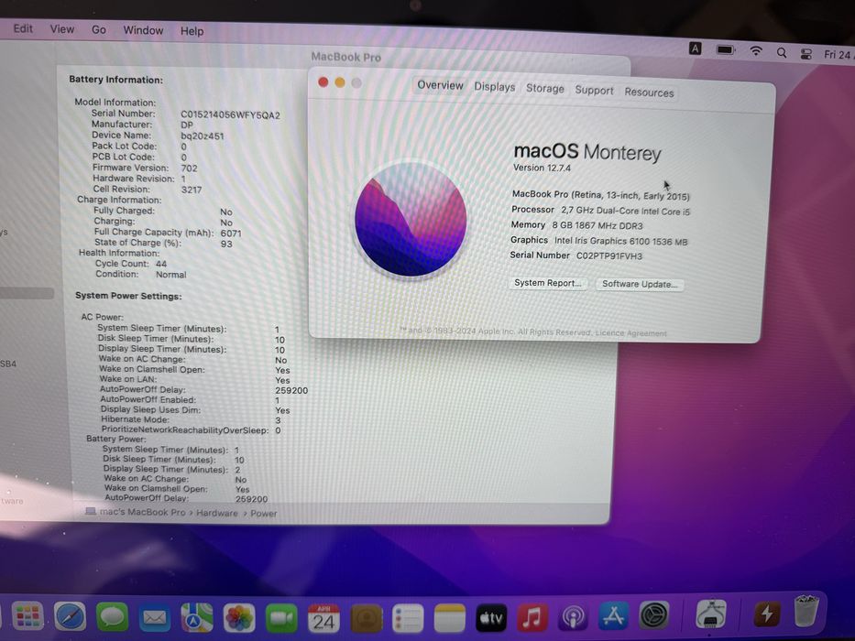
Task: Open the Go menu
Action: (x=99, y=29)
